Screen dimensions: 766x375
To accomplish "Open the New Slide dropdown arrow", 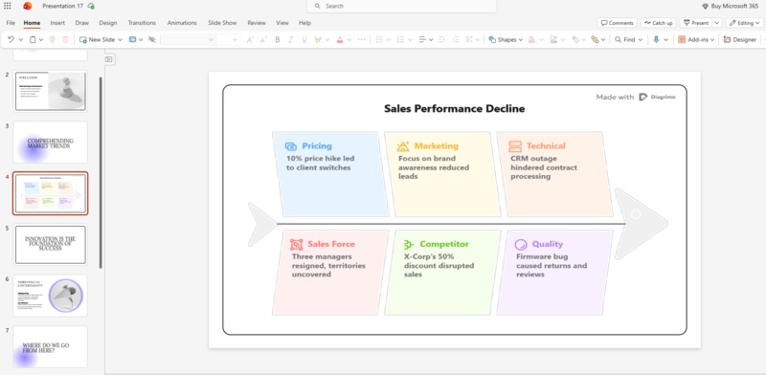I will click(x=121, y=39).
